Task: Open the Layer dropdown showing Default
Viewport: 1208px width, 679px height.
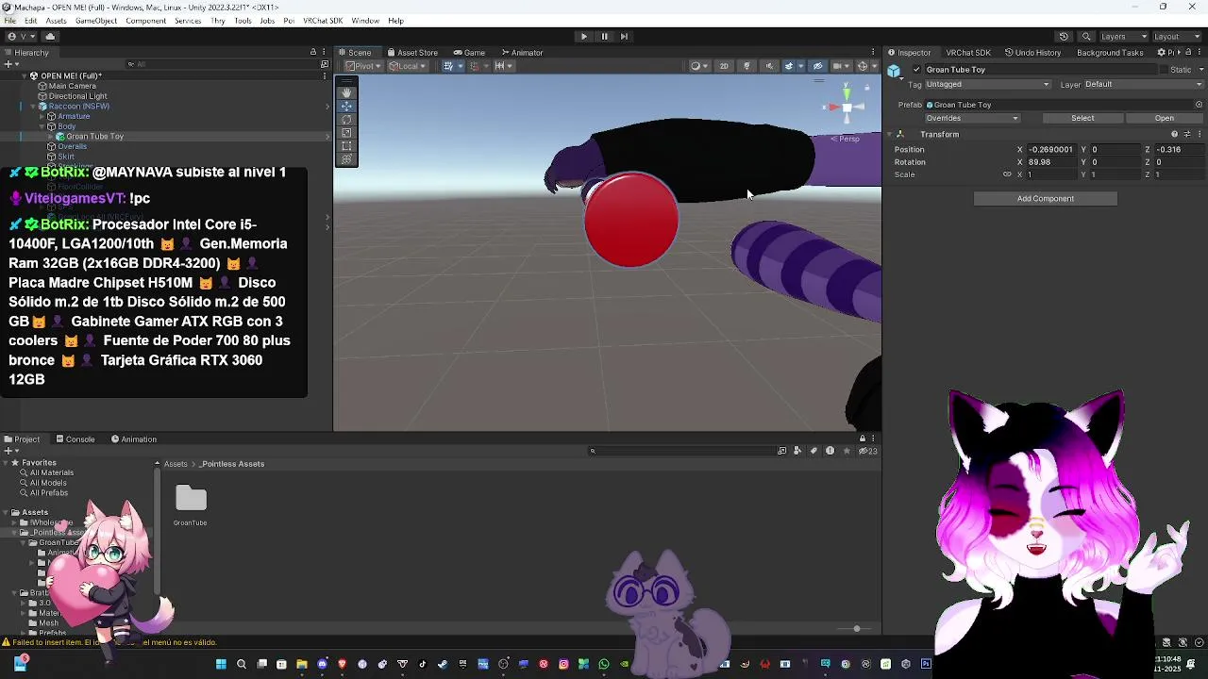Action: (1143, 84)
